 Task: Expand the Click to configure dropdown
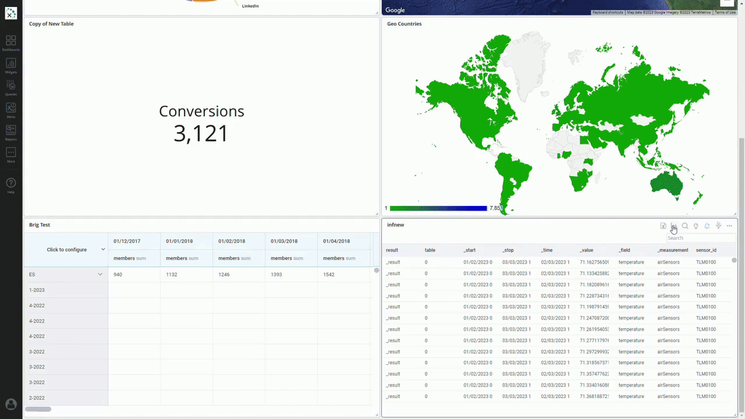[x=103, y=250]
